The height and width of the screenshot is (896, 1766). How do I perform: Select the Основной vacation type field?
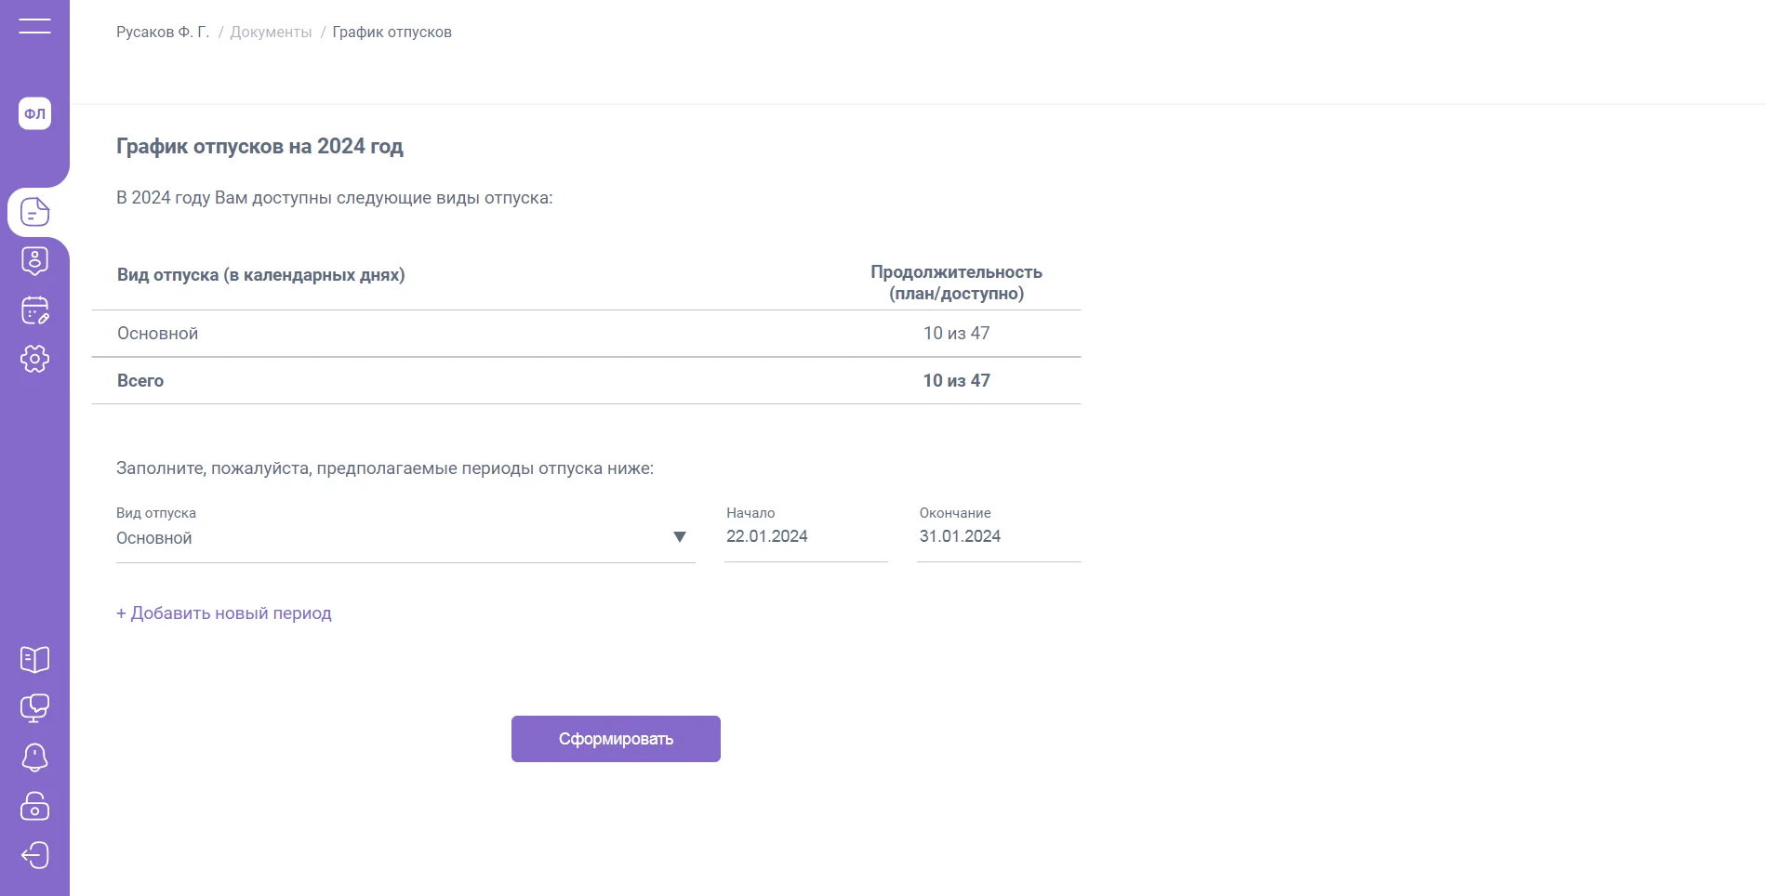tap(391, 538)
